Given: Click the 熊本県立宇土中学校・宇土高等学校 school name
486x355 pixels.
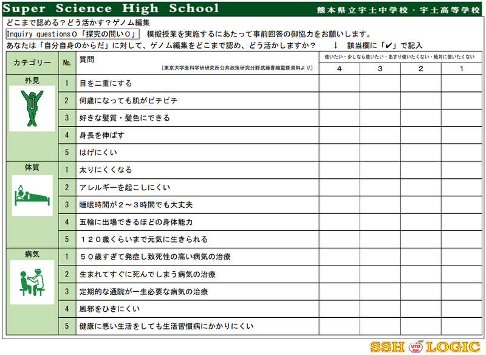Looking at the screenshot, I should (399, 10).
